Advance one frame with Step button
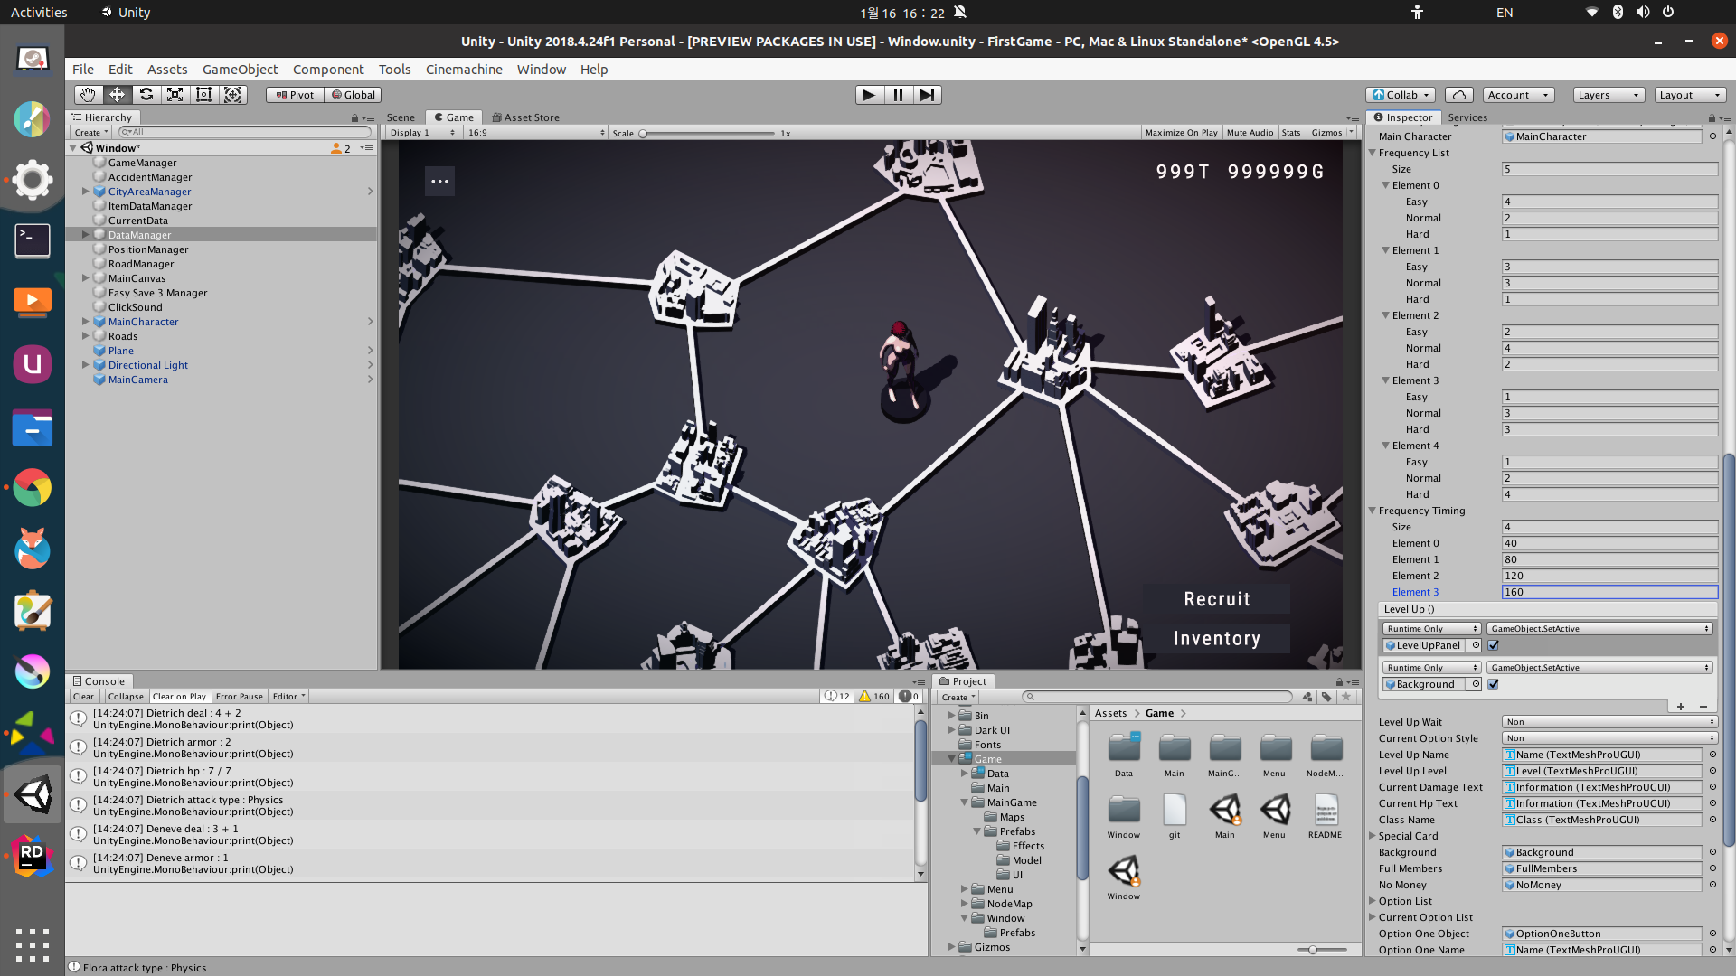The image size is (1736, 976). 928,94
